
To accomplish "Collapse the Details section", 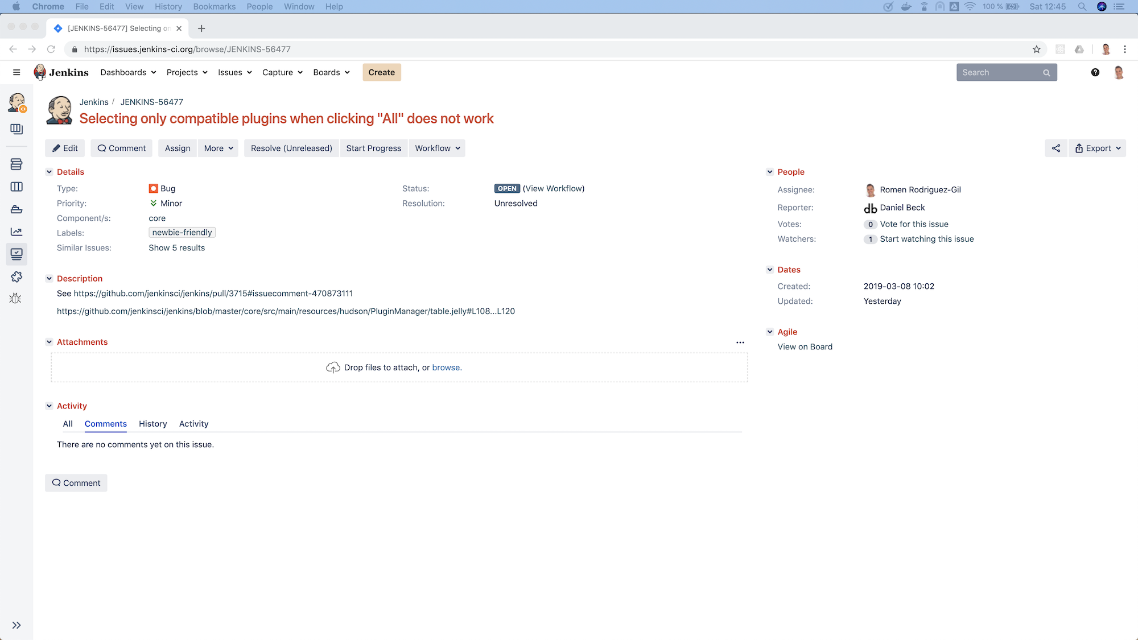I will (x=50, y=172).
